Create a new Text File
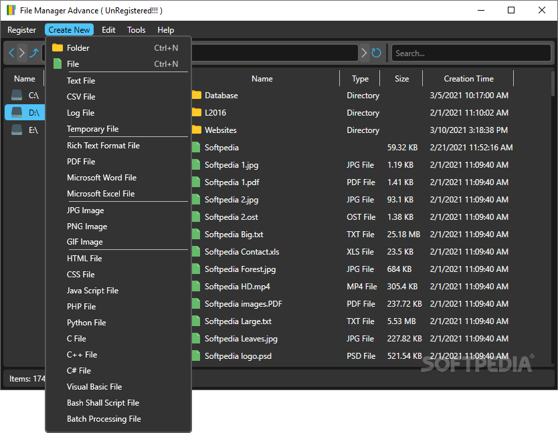The height and width of the screenshot is (433, 558). (118, 81)
